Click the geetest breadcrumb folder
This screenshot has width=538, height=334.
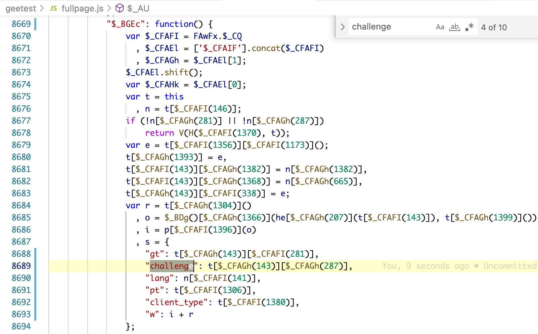click(x=20, y=8)
